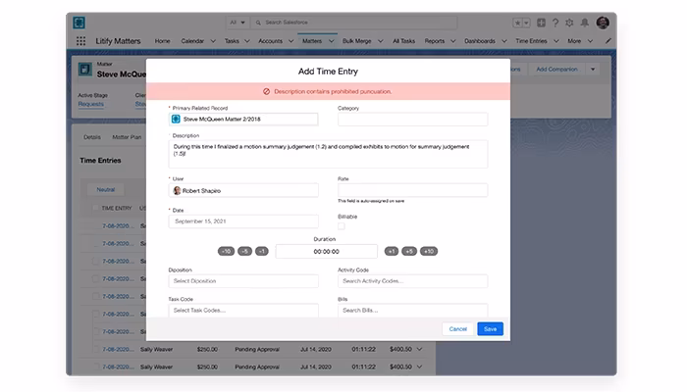This screenshot has width=687, height=392.
Task: Expand the favorites list arrow
Action: click(526, 23)
